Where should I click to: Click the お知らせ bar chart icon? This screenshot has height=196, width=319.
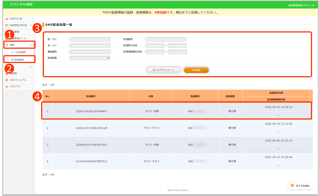tap(6, 19)
